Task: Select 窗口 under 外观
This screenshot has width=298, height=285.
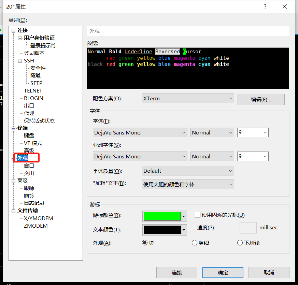Action: 29,166
